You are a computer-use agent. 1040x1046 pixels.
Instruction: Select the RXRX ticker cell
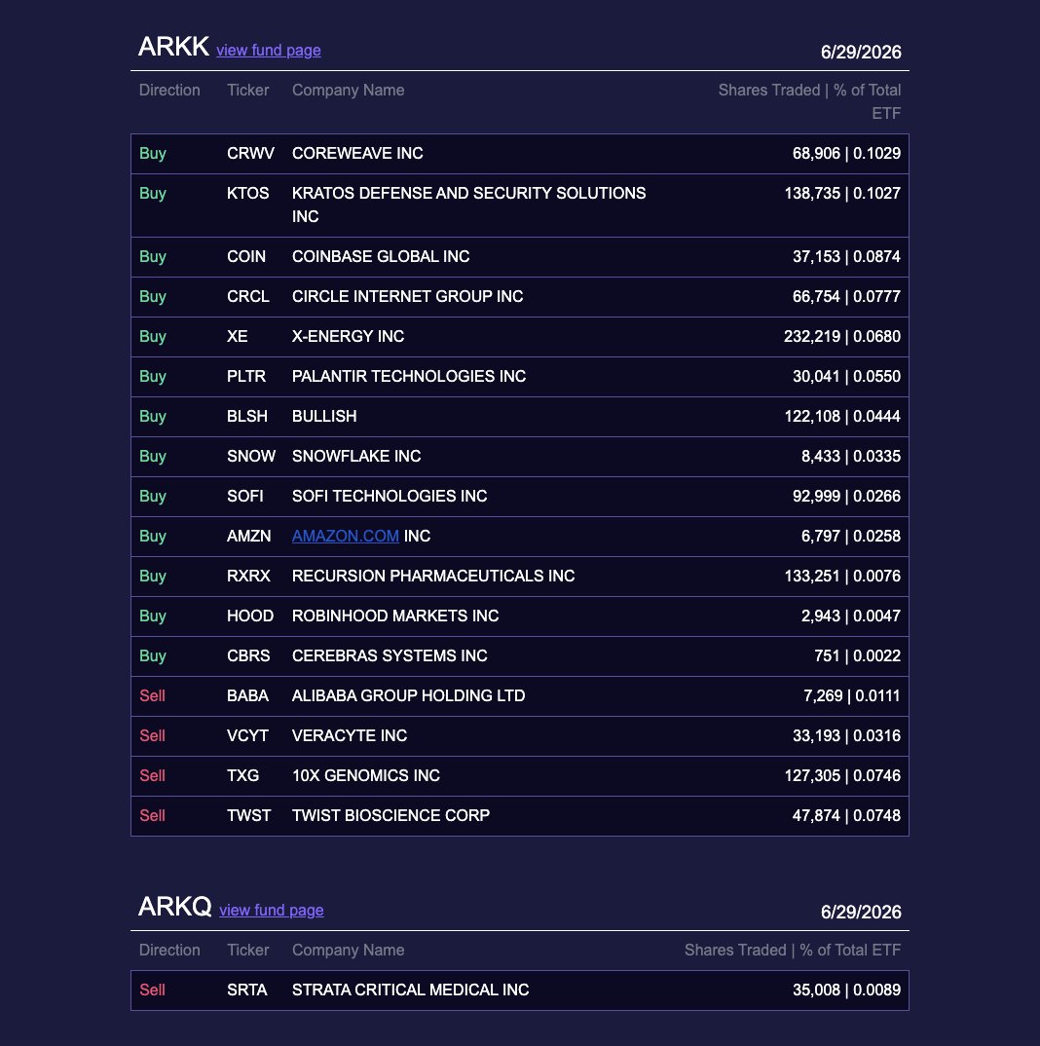tap(248, 577)
